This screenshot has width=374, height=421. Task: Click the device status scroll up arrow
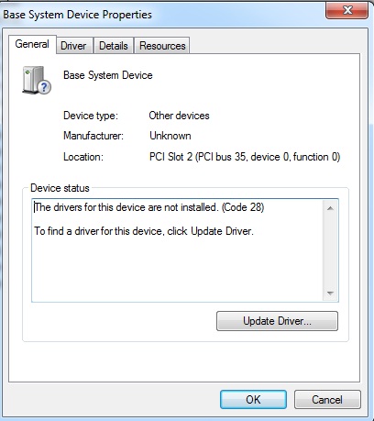click(330, 208)
